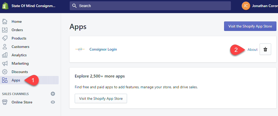Click the Home house icon
278x116 pixels.
tap(5, 21)
